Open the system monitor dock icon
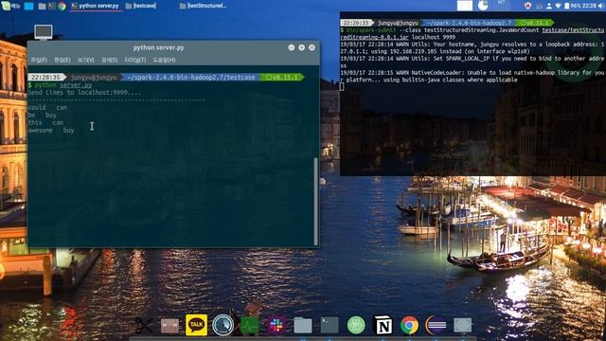 [250, 325]
